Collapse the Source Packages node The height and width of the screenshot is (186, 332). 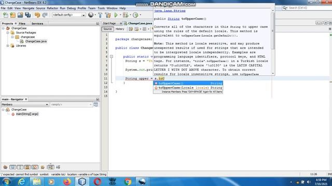(x=8, y=33)
